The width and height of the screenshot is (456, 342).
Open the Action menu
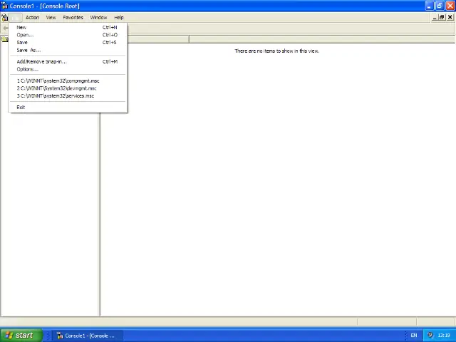[x=32, y=17]
